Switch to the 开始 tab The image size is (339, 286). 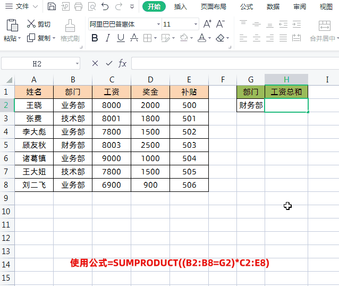point(154,6)
